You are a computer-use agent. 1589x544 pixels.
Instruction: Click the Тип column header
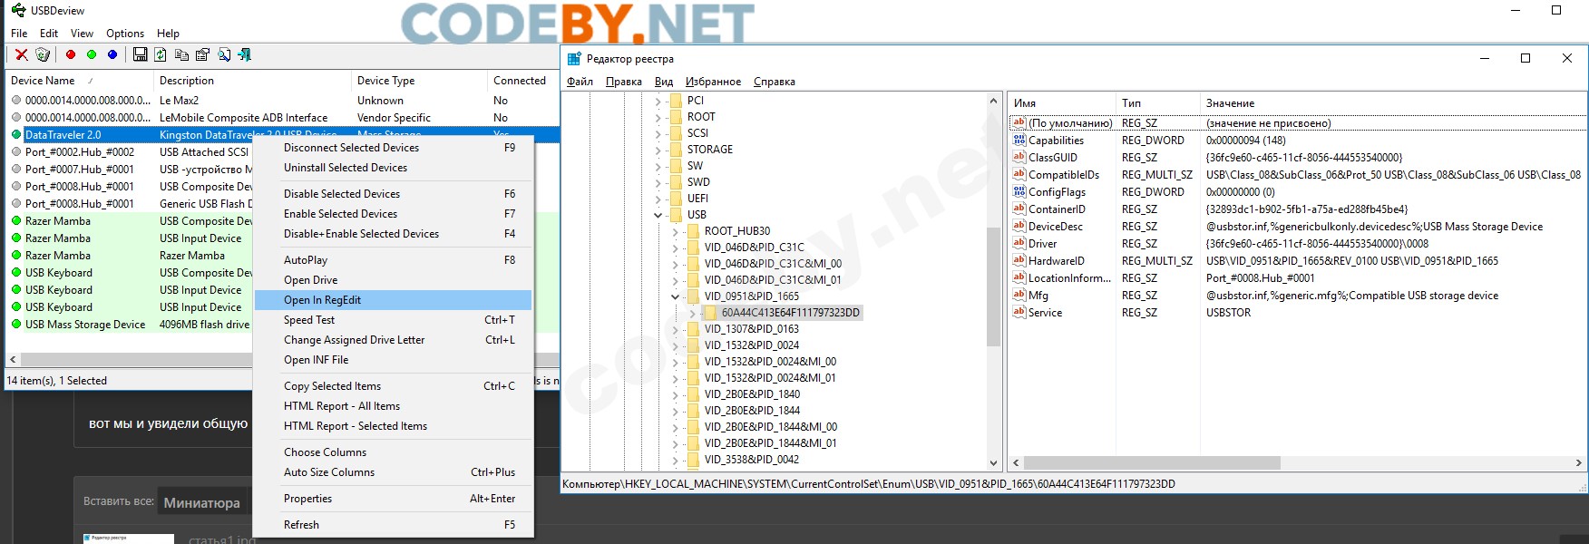[x=1158, y=103]
